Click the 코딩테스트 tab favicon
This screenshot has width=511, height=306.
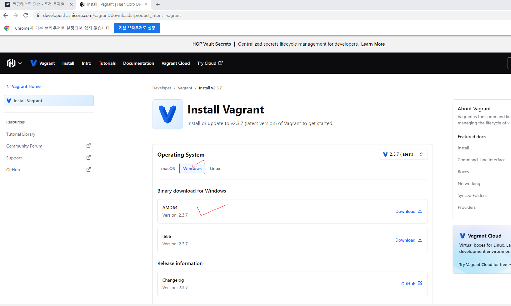[8, 4]
